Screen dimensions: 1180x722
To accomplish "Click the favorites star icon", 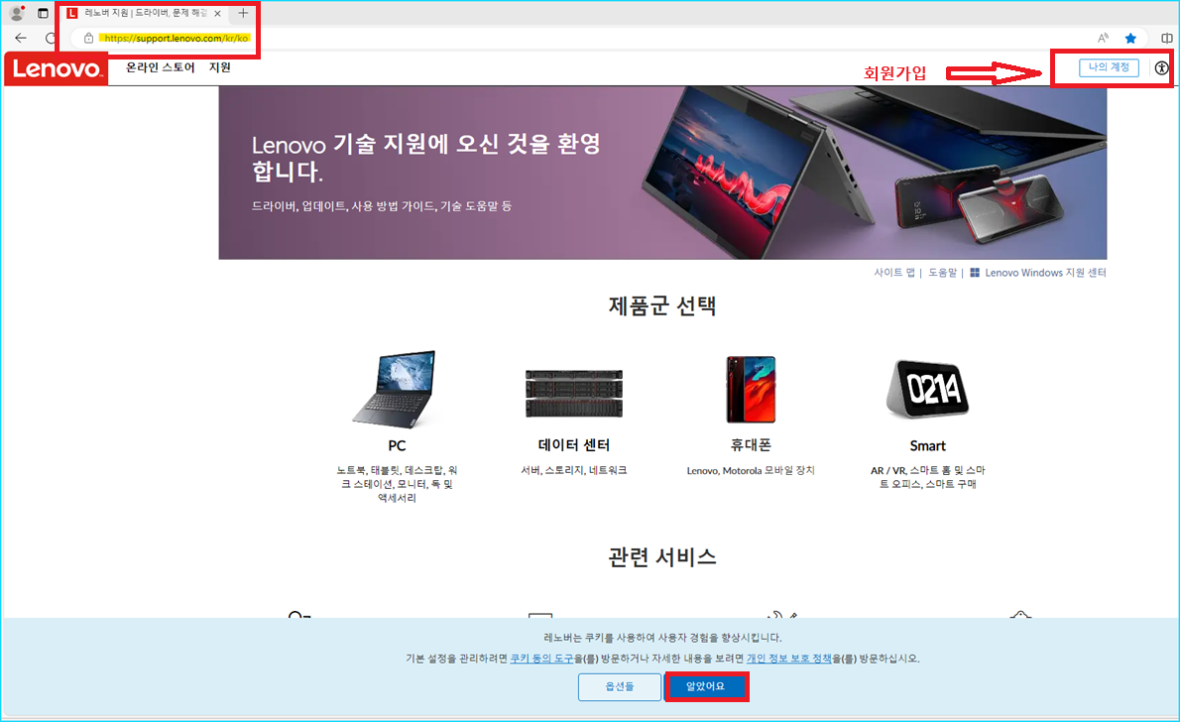I will pyautogui.click(x=1130, y=38).
